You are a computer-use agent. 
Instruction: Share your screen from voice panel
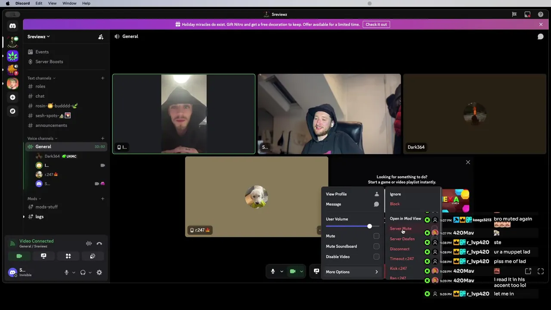click(x=43, y=256)
